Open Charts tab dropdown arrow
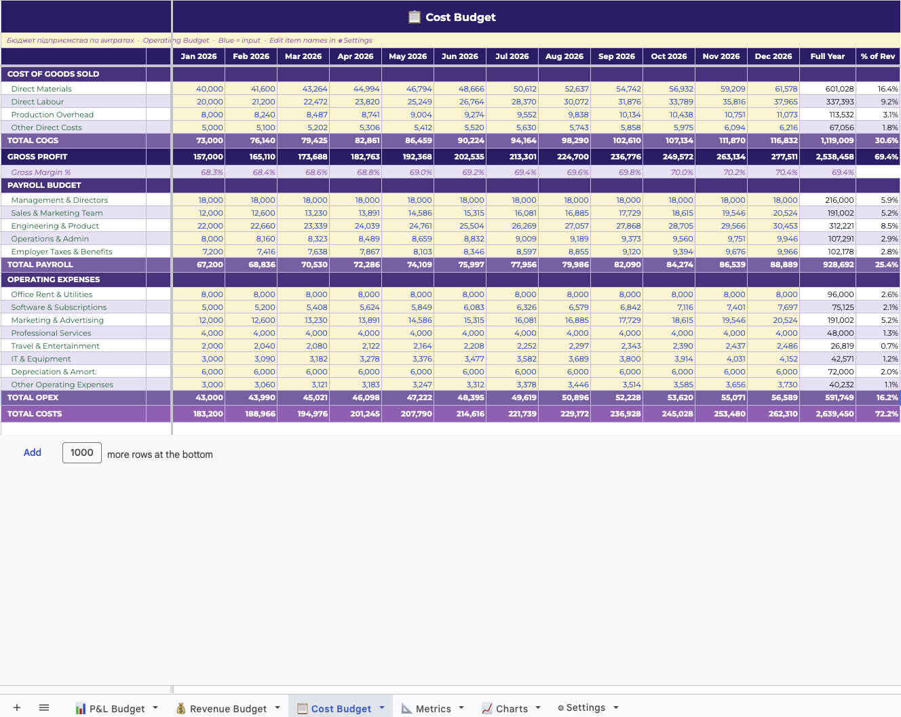This screenshot has width=901, height=717. [x=538, y=708]
